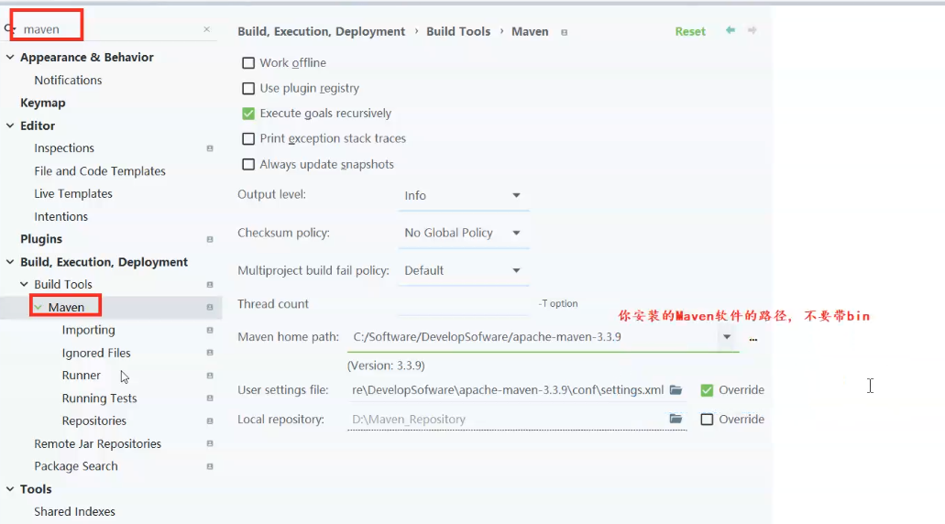Open Keymap settings
The image size is (945, 524).
[43, 103]
